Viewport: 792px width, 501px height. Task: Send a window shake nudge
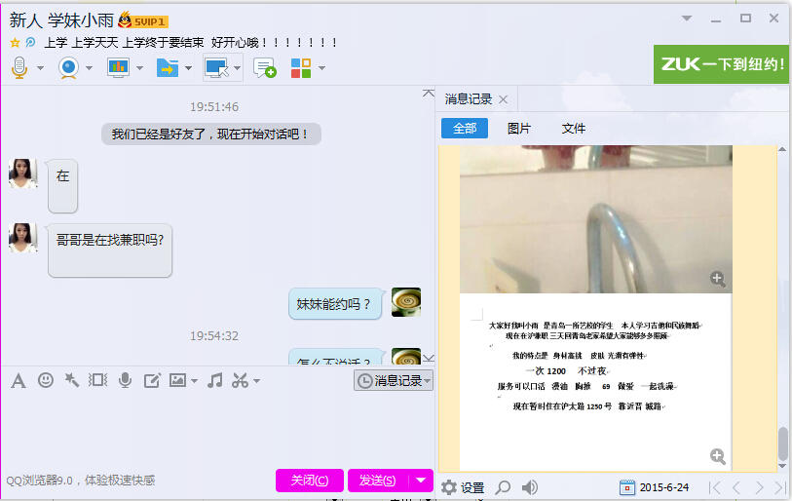(98, 380)
